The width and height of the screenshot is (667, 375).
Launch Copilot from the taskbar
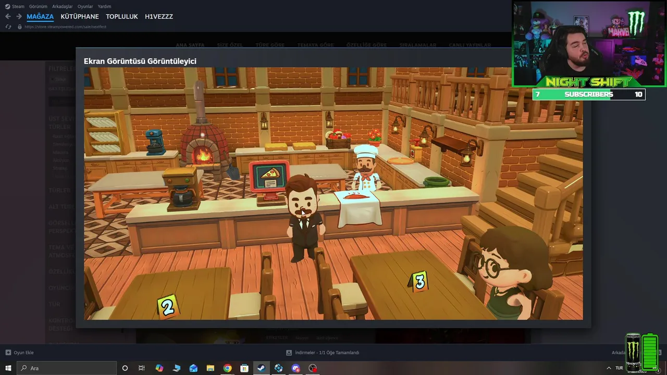point(159,368)
